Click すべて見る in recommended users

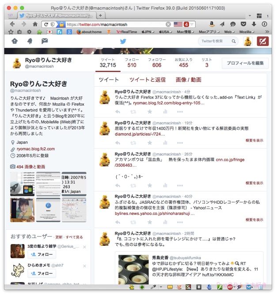click(74, 237)
